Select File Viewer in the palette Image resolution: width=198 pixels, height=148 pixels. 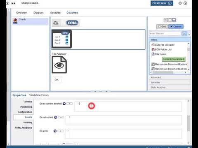click(x=161, y=54)
